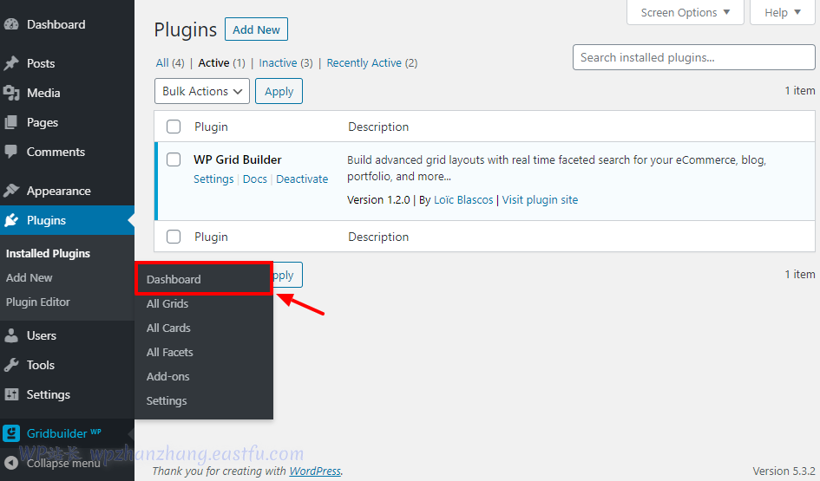Click the Pages icon in sidebar

tap(11, 122)
